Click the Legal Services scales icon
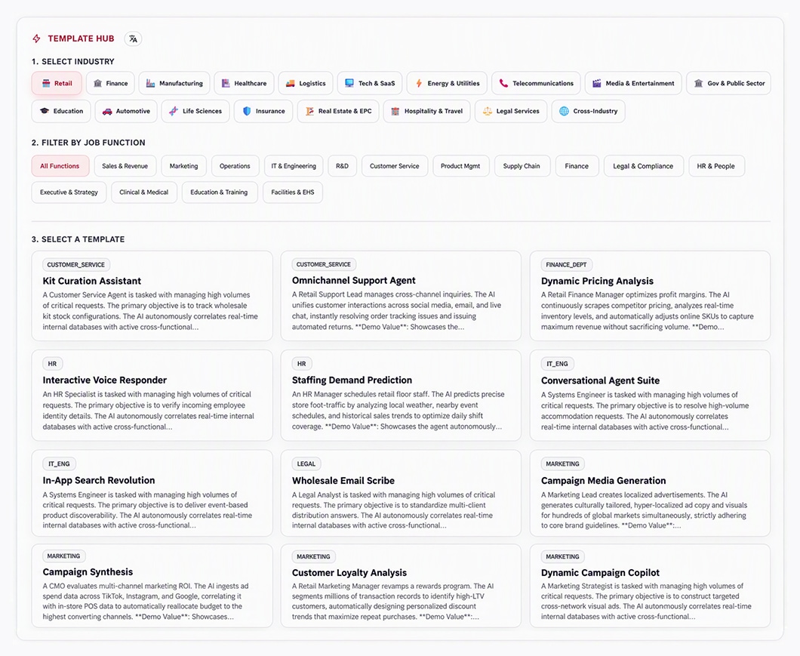This screenshot has width=800, height=656. point(488,111)
